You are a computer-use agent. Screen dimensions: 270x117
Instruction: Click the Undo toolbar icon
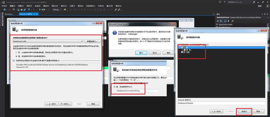29,10
